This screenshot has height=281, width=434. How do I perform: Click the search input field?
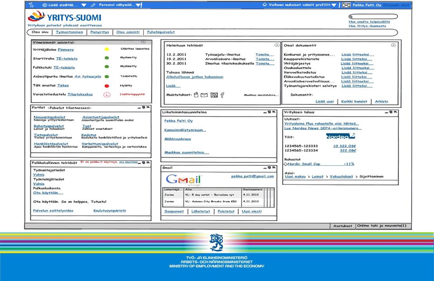373,17
